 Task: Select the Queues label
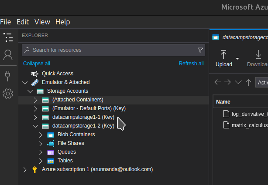pyautogui.click(x=67, y=152)
